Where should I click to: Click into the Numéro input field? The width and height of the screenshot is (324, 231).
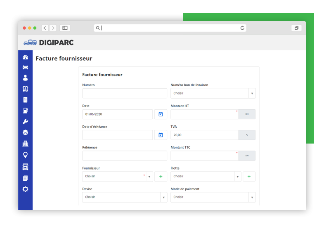tap(125, 93)
